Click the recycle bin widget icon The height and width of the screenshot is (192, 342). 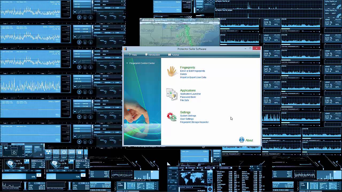coord(14,151)
